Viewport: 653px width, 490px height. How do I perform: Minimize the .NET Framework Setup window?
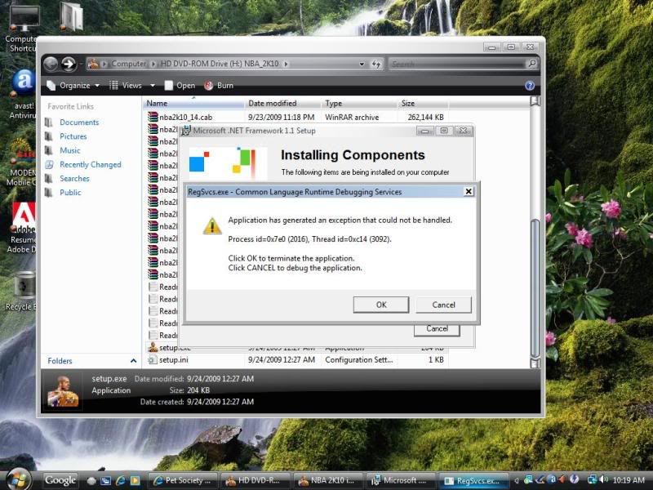[x=424, y=131]
